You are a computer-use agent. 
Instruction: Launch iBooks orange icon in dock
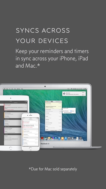(62, 138)
